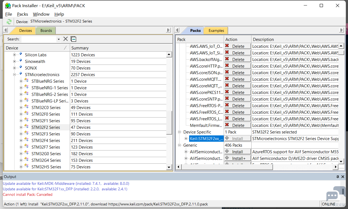Click the packs horizontal scroll-right arrow
Image resolution: width=348 pixels, height=209 pixels.
tap(335, 167)
